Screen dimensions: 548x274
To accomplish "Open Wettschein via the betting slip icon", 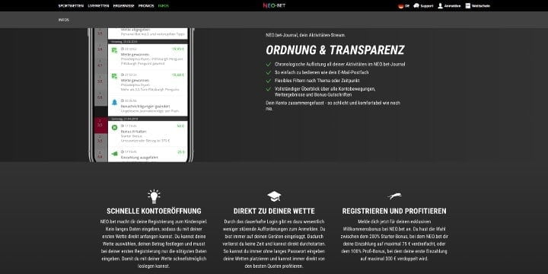I will [x=468, y=5].
